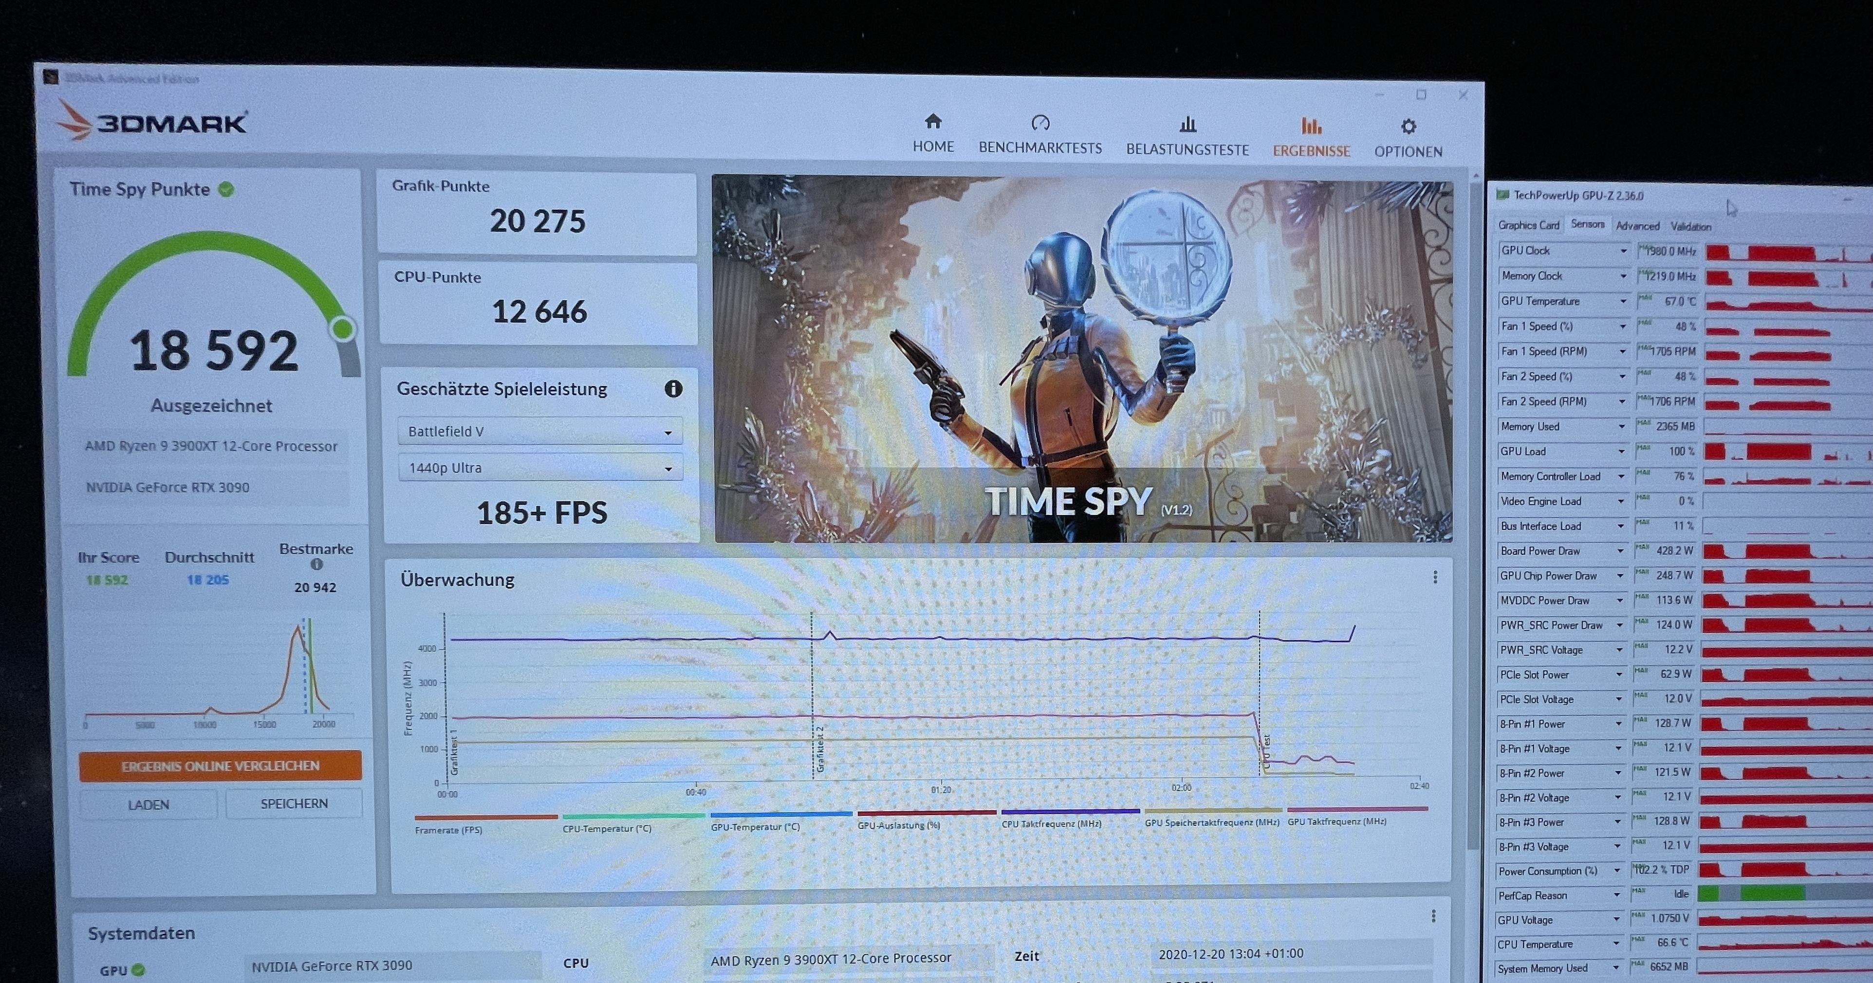The image size is (1873, 983).
Task: Open the Benchmarktests gauge icon
Action: click(1040, 122)
